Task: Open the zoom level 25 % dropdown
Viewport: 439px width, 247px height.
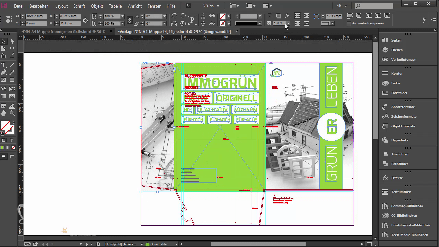Action: click(x=218, y=6)
